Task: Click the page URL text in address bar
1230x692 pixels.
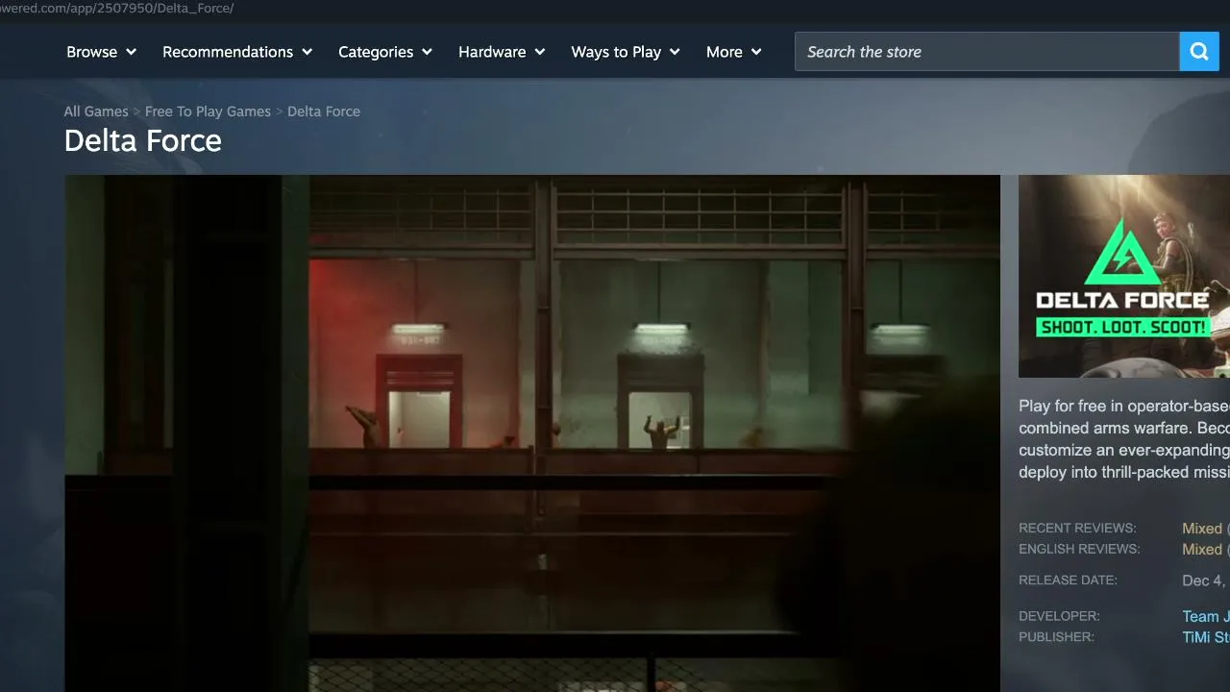Action: point(117,9)
